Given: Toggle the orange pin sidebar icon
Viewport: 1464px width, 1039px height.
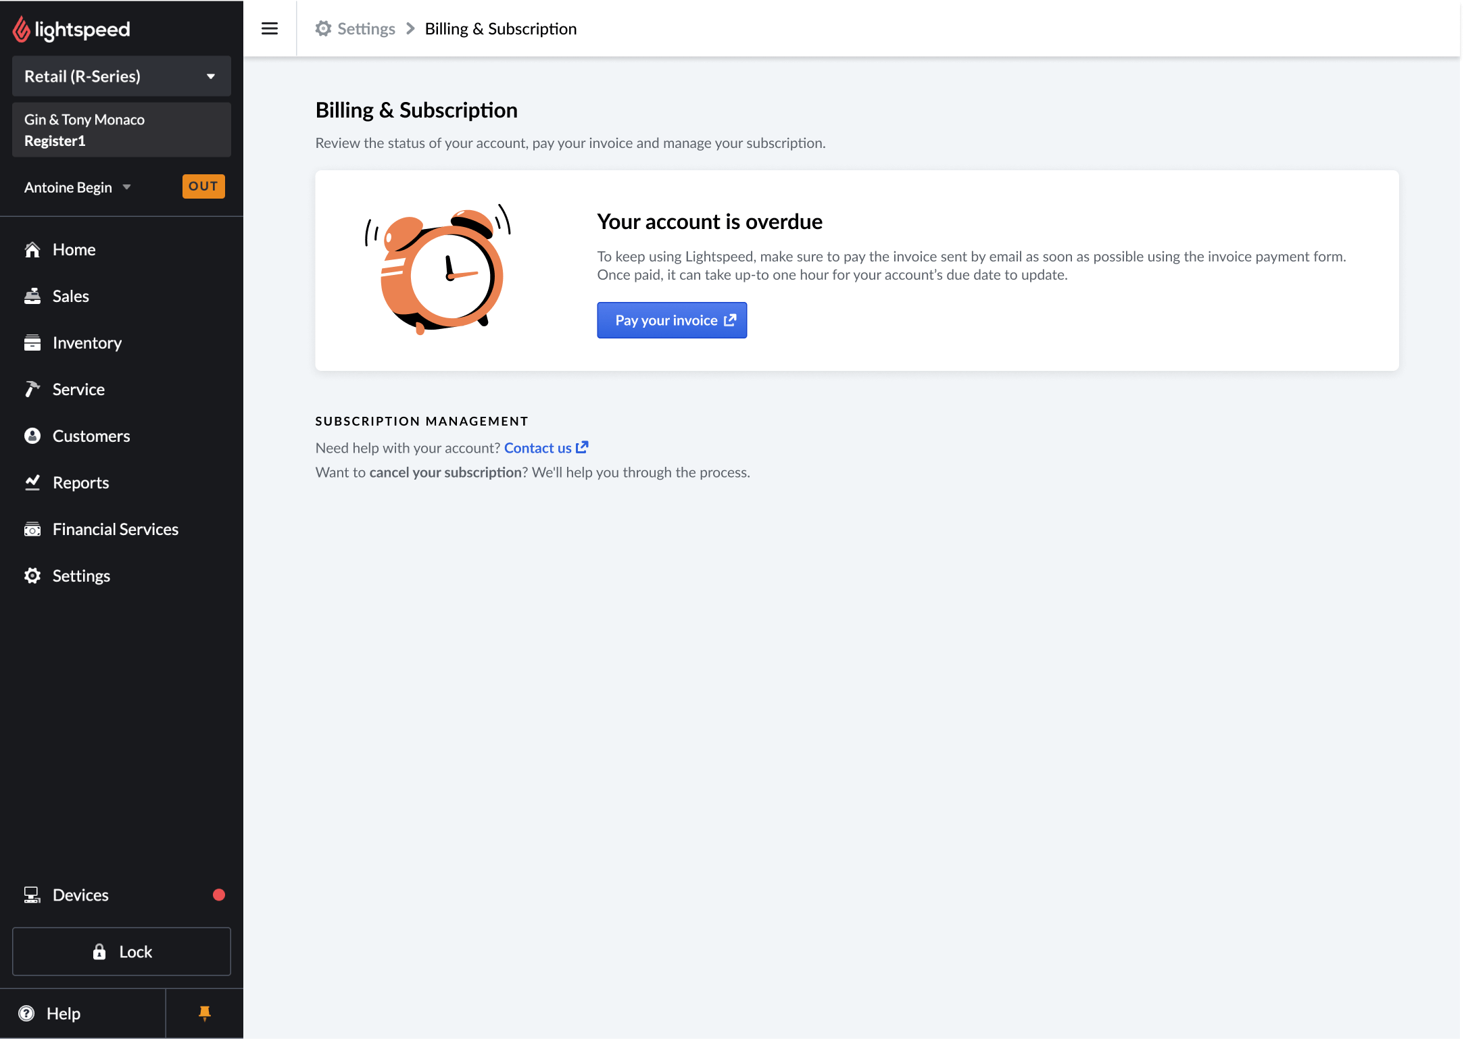Looking at the screenshot, I should (x=205, y=1014).
